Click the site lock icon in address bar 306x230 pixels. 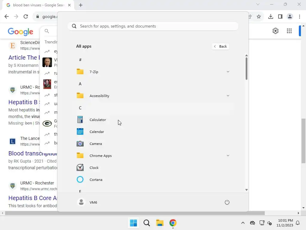[x=37, y=17]
